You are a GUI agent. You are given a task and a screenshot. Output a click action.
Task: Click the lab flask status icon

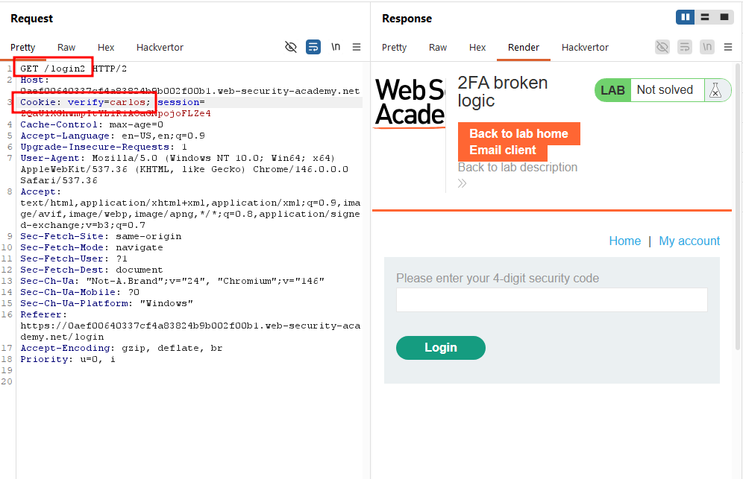tap(715, 90)
